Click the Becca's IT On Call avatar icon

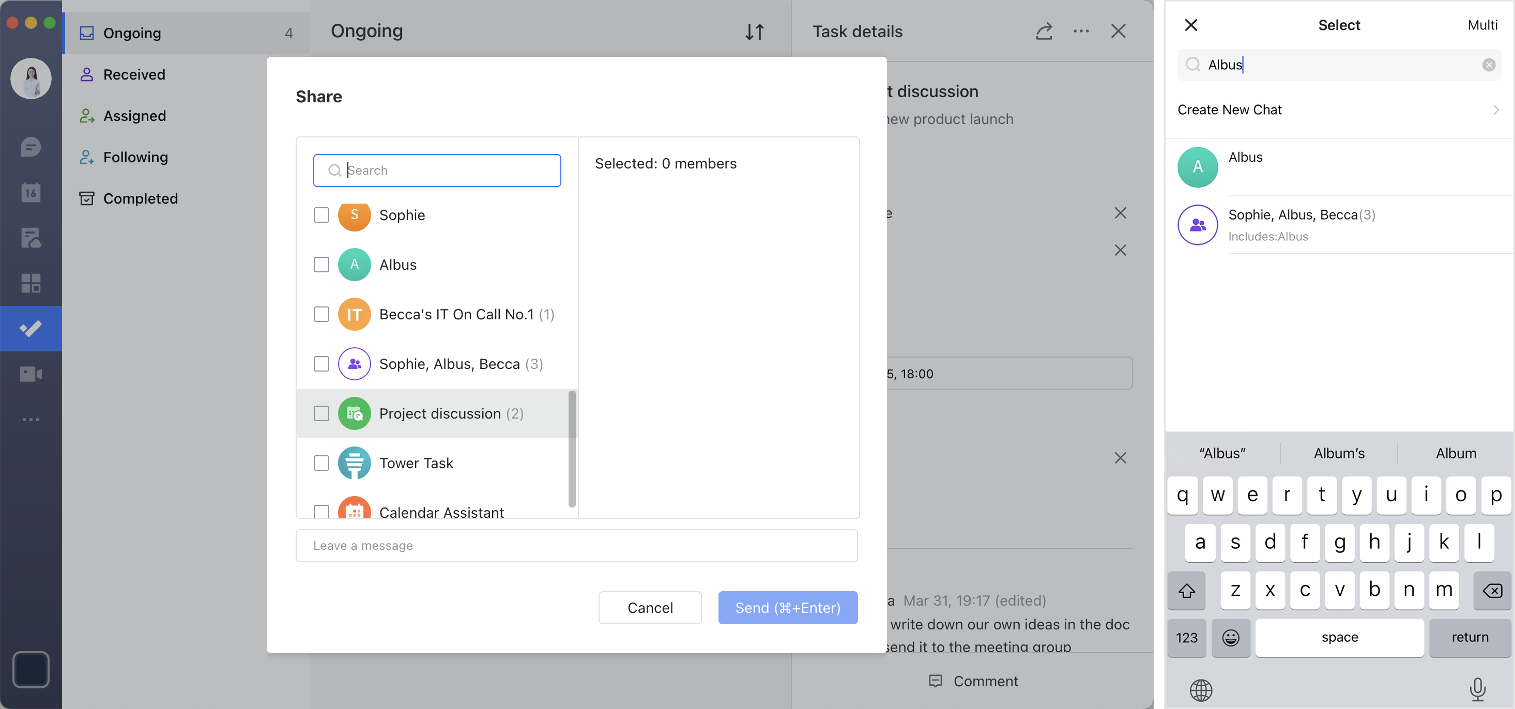(x=354, y=315)
